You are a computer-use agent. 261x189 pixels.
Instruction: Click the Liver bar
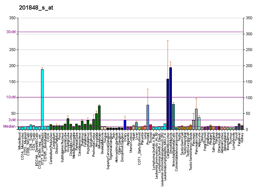pos(136,126)
